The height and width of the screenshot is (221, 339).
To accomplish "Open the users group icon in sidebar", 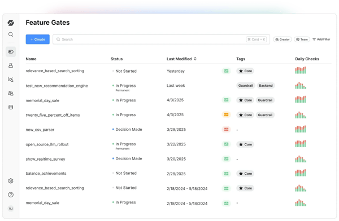I will [11, 93].
